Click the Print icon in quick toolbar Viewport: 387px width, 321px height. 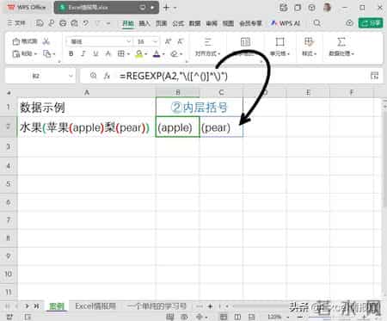coord(63,23)
